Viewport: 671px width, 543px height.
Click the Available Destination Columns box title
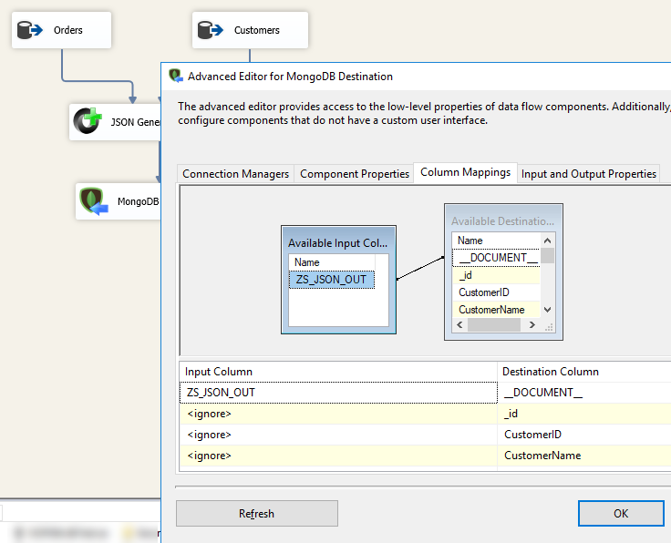click(x=502, y=221)
